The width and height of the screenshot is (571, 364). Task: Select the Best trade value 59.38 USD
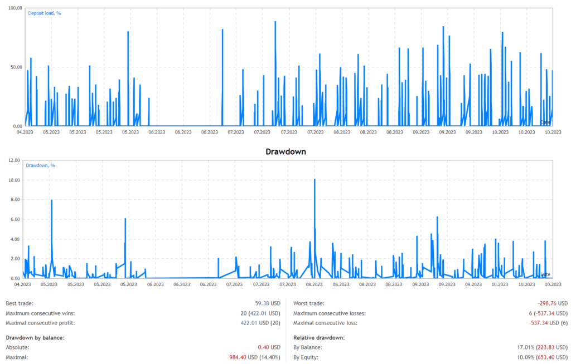coord(268,303)
